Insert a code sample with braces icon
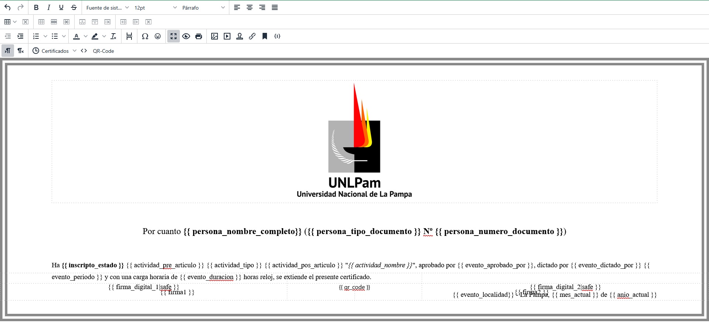 pyautogui.click(x=277, y=36)
